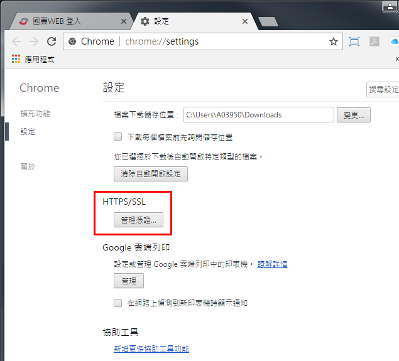Click the 應用程式 bookmarks bar label
399x361 pixels.
pyautogui.click(x=40, y=59)
